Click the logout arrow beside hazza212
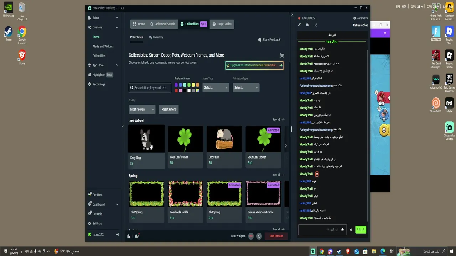The height and width of the screenshot is (256, 456). 117,235
